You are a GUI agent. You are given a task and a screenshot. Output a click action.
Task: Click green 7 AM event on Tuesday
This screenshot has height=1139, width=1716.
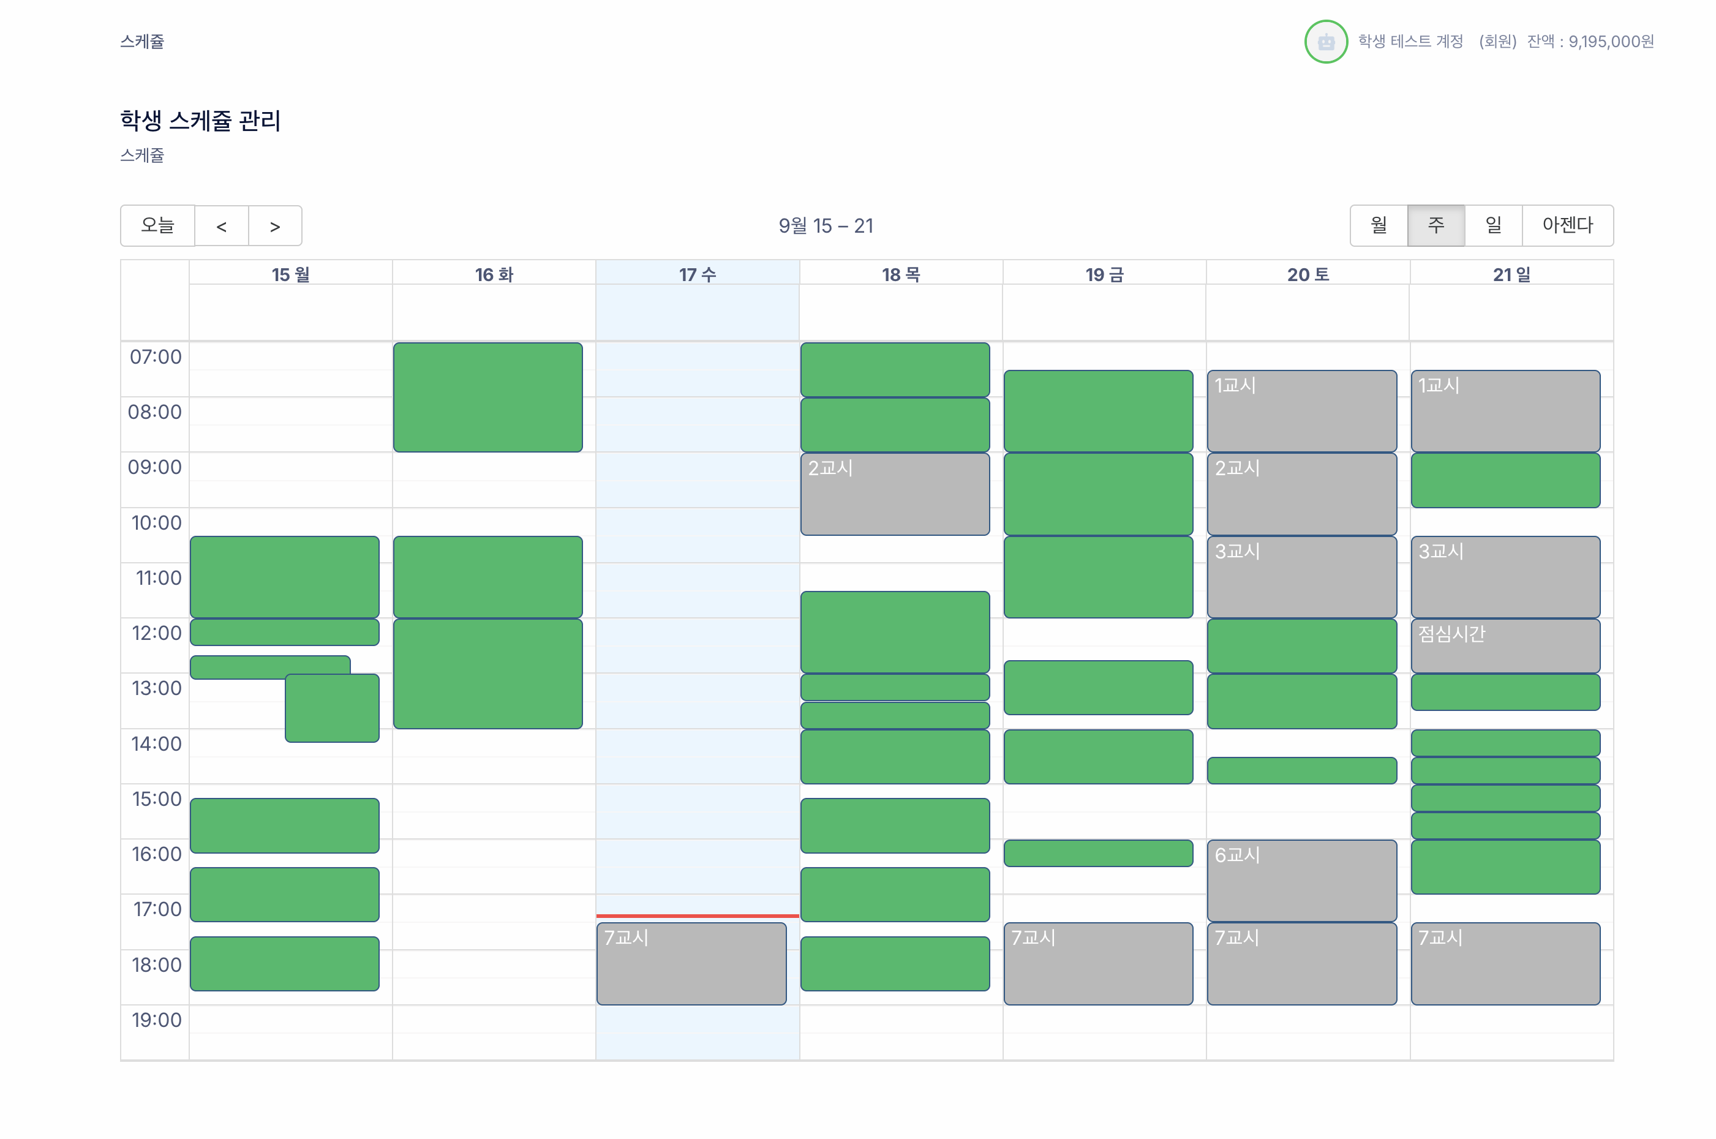[x=487, y=397]
